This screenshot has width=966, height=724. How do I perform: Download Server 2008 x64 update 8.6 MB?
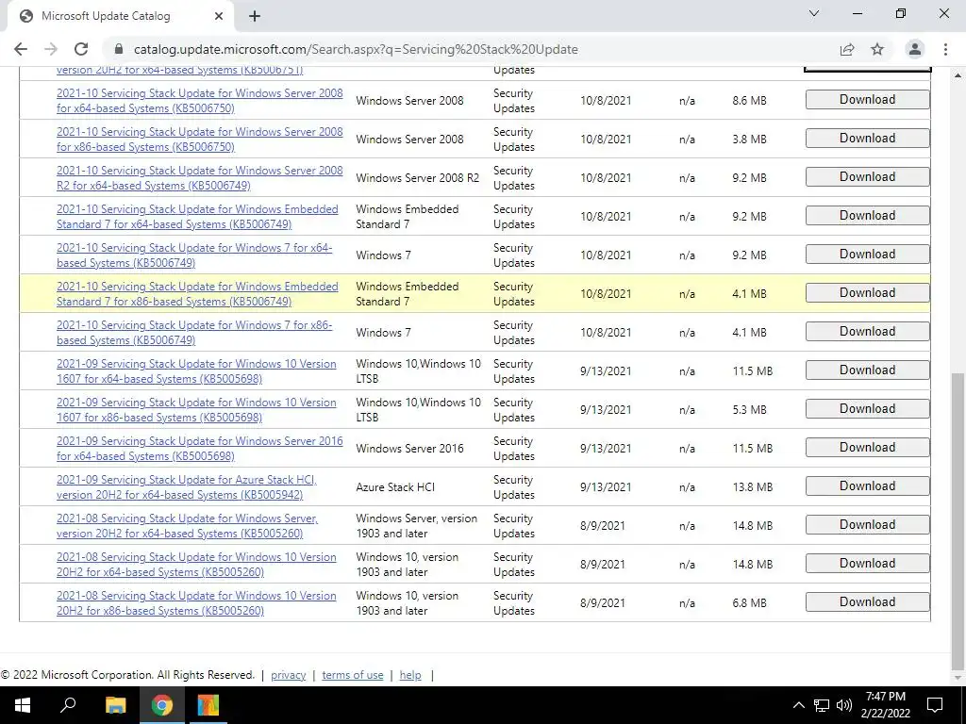868,100
